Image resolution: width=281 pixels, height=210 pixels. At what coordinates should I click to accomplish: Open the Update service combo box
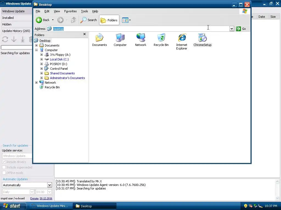17,156
